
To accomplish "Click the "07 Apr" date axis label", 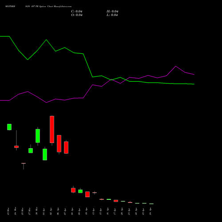I will [65, 211].
